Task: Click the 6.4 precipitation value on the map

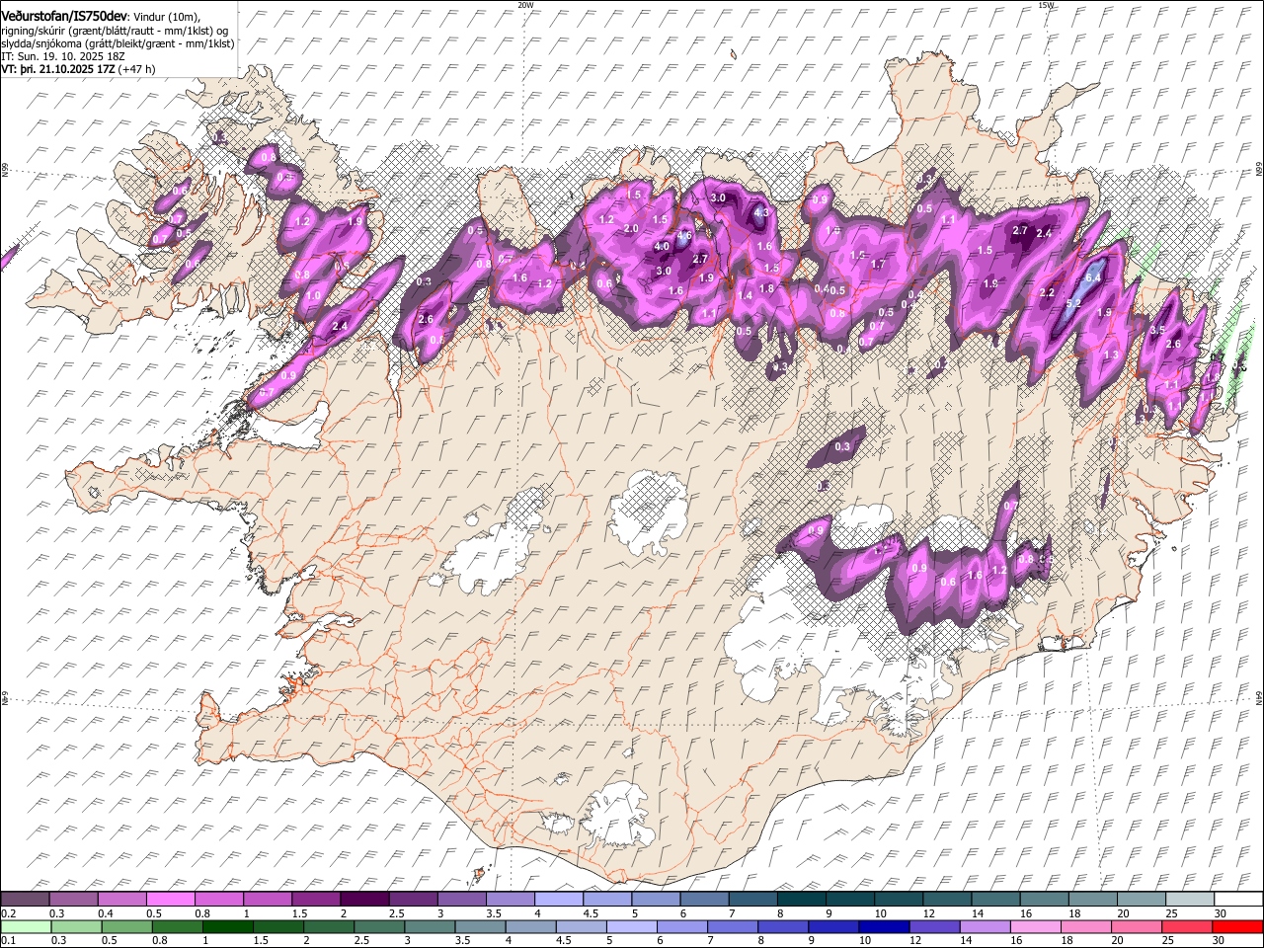Action: pyautogui.click(x=1093, y=278)
